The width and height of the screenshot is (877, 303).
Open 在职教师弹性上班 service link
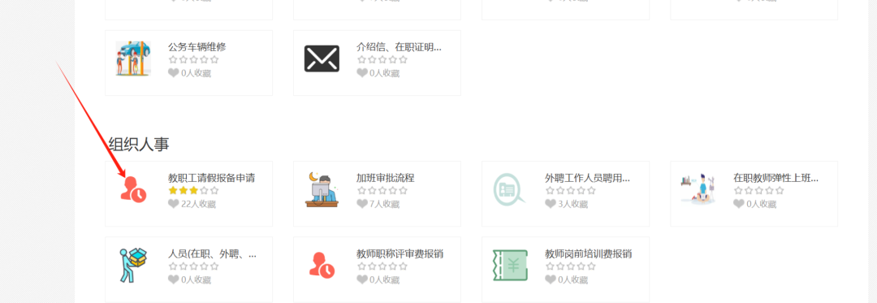click(775, 179)
